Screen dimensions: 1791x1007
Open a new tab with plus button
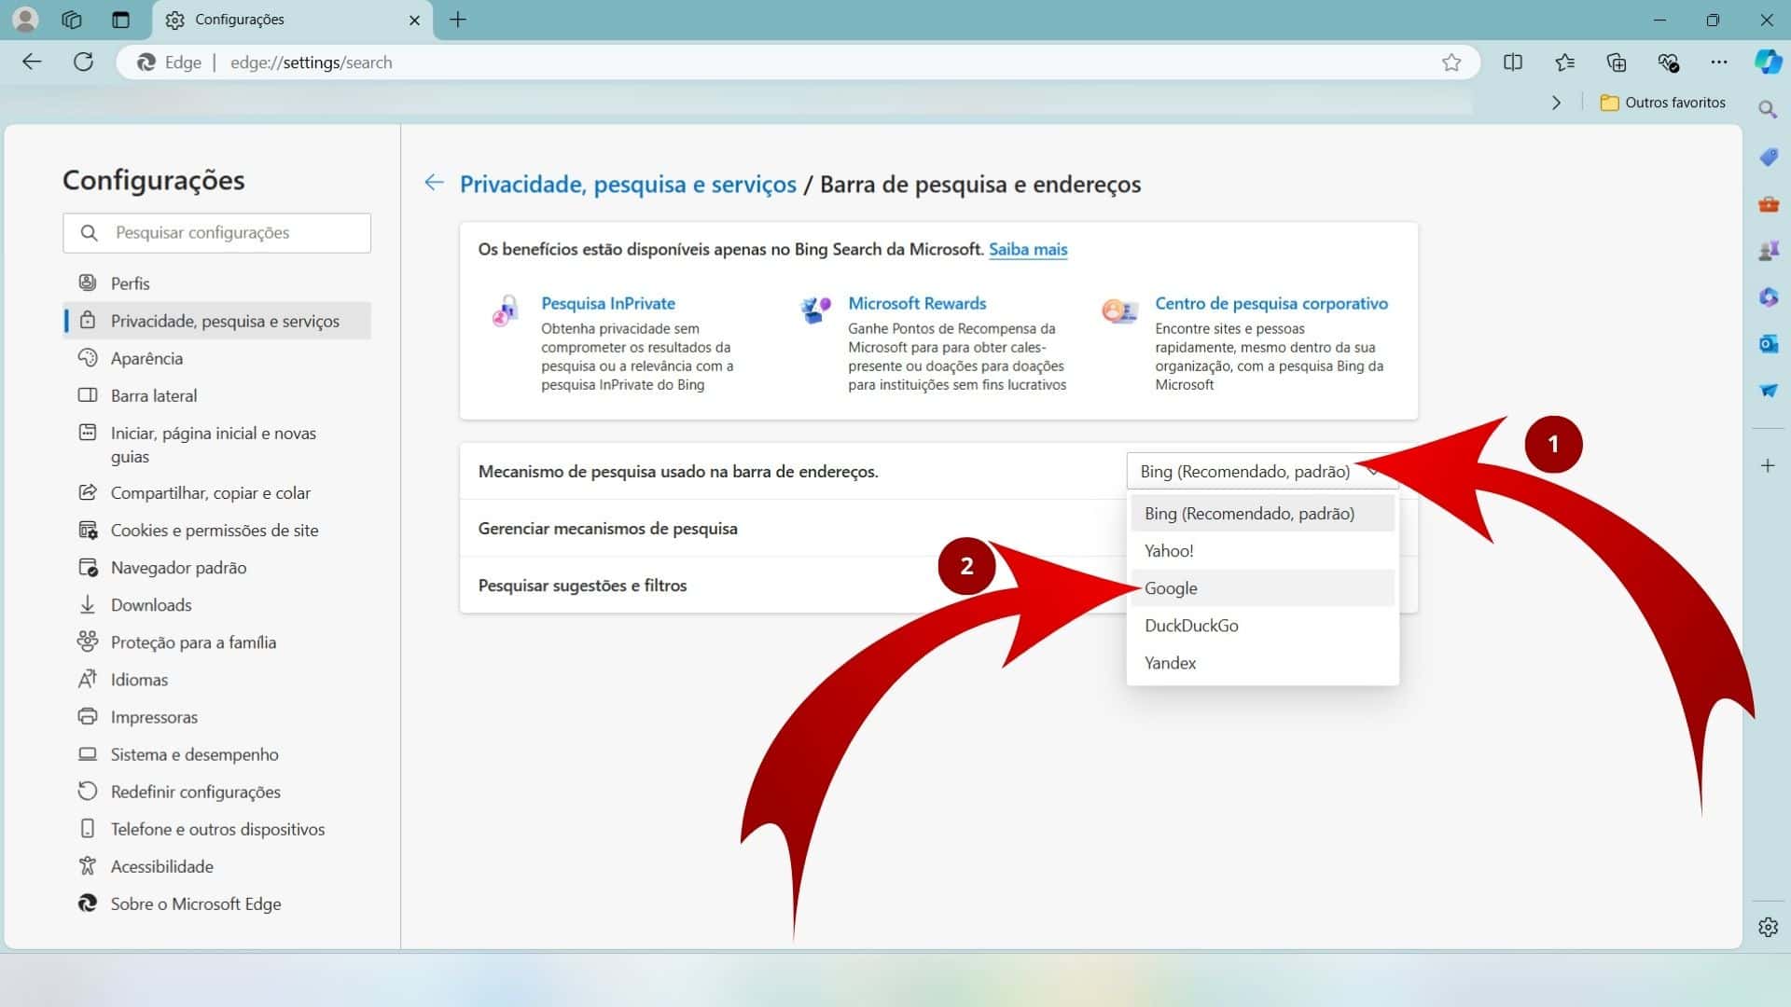point(458,20)
